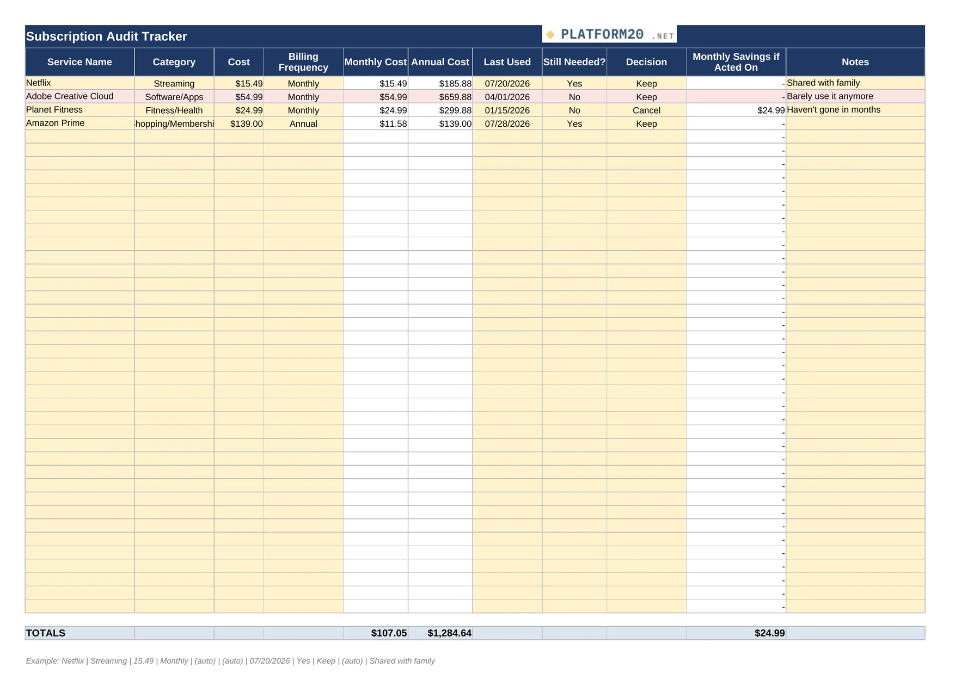Image resolution: width=980 pixels, height=692 pixels.
Task: Click the $299.88 annual cost cell
Action: tap(440, 110)
